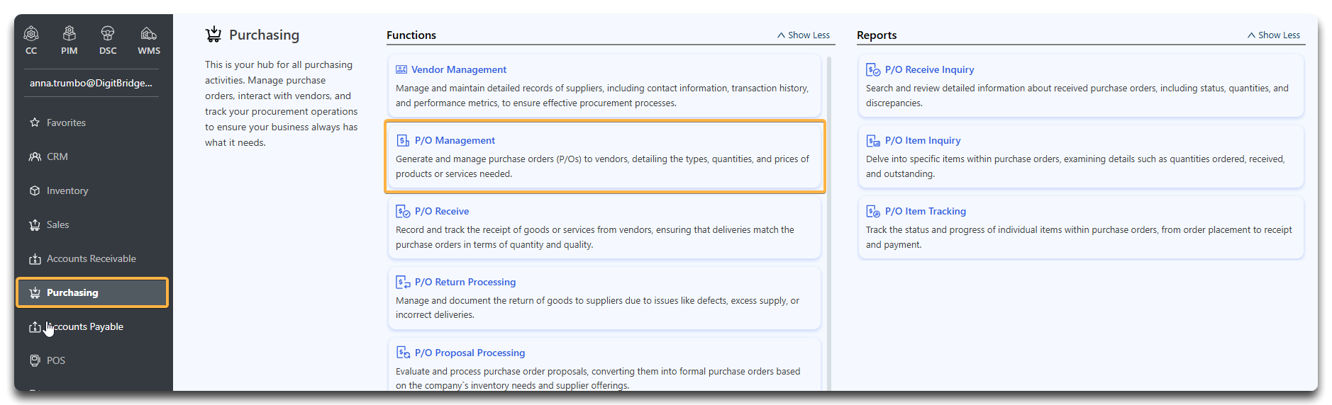Open the DSC module icon
The width and height of the screenshot is (1332, 405).
coord(108,33)
